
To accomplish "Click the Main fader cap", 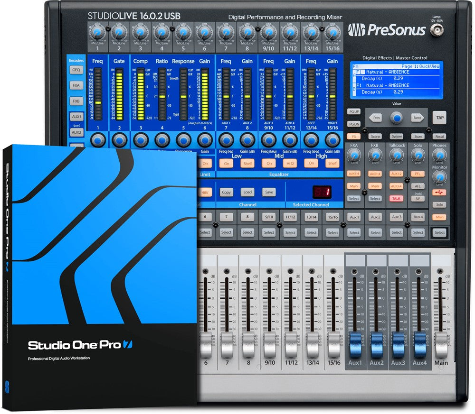I will click(x=441, y=345).
